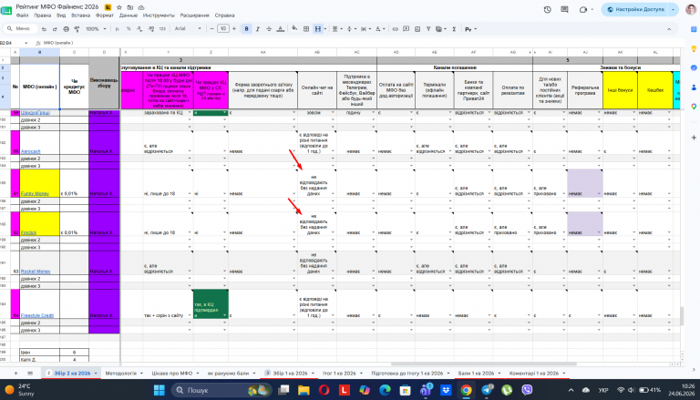
Task: Click the undo icon in the toolbar
Action: [44, 29]
